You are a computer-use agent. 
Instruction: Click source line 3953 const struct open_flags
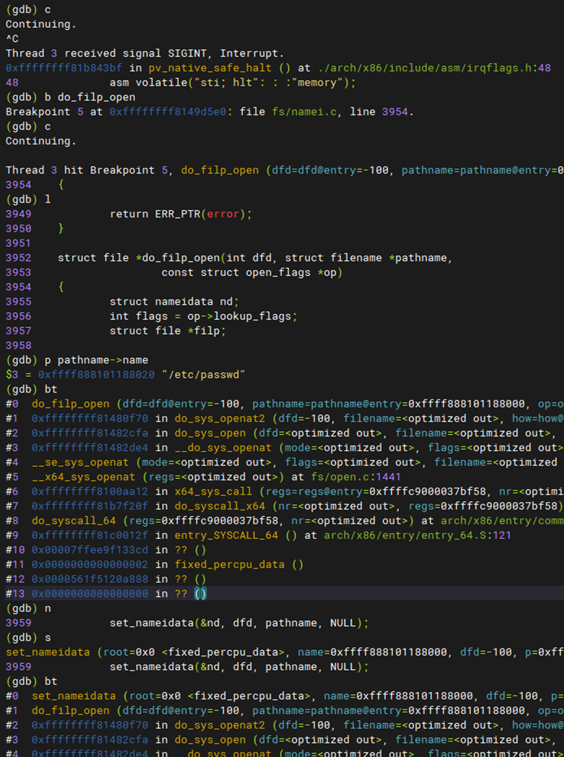tap(174, 272)
